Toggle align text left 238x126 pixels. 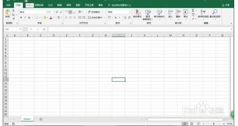point(66,17)
